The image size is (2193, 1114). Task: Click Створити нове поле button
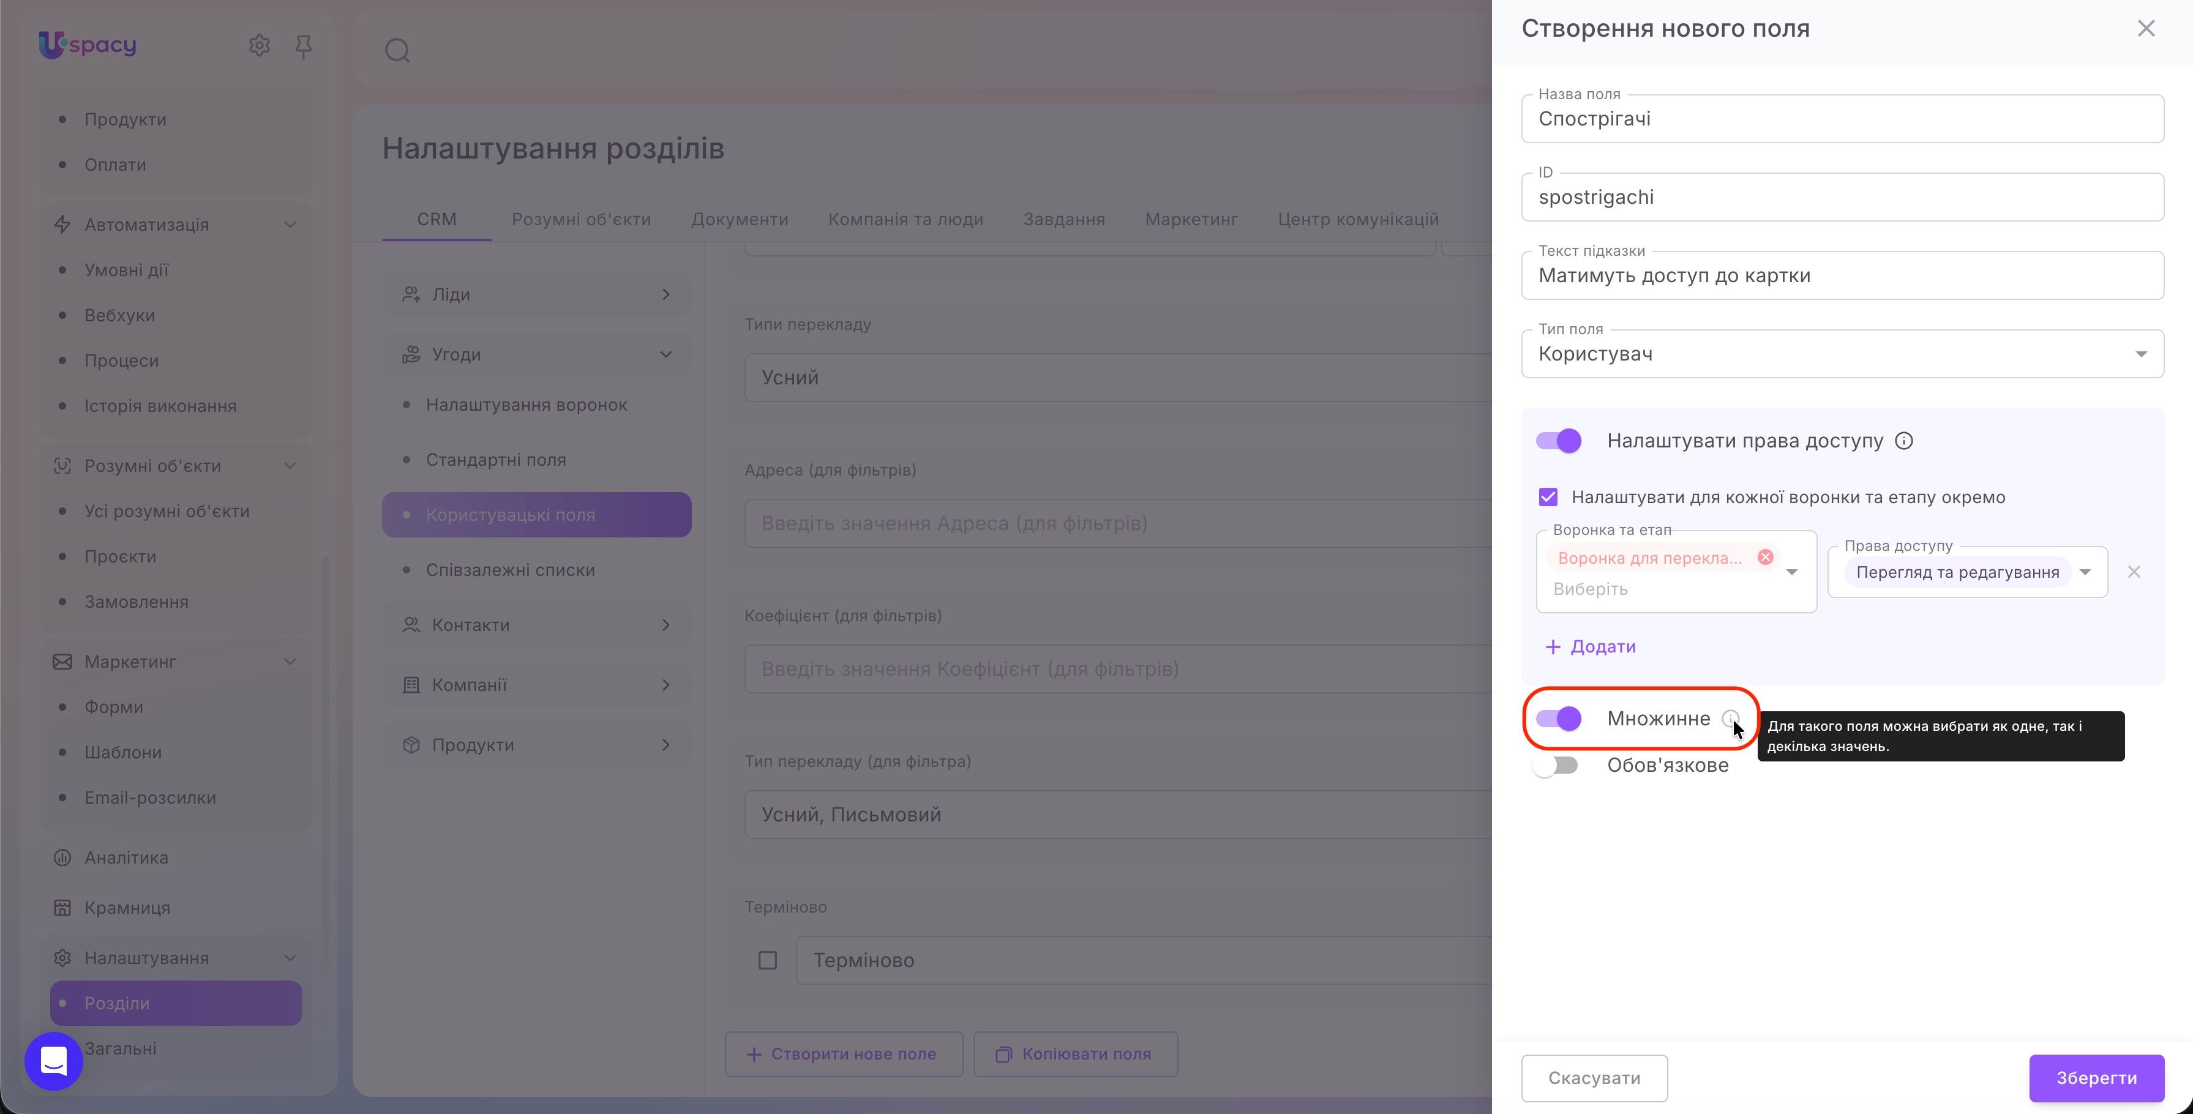pos(844,1055)
